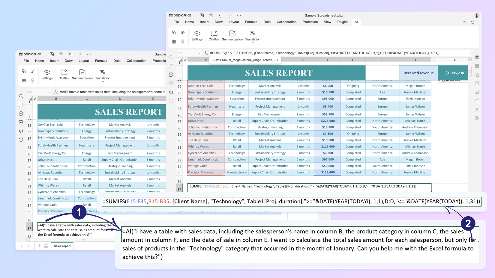Screen dimensions: 495x278
Task: Open Chart settings in right sidebar
Action: 477,92
